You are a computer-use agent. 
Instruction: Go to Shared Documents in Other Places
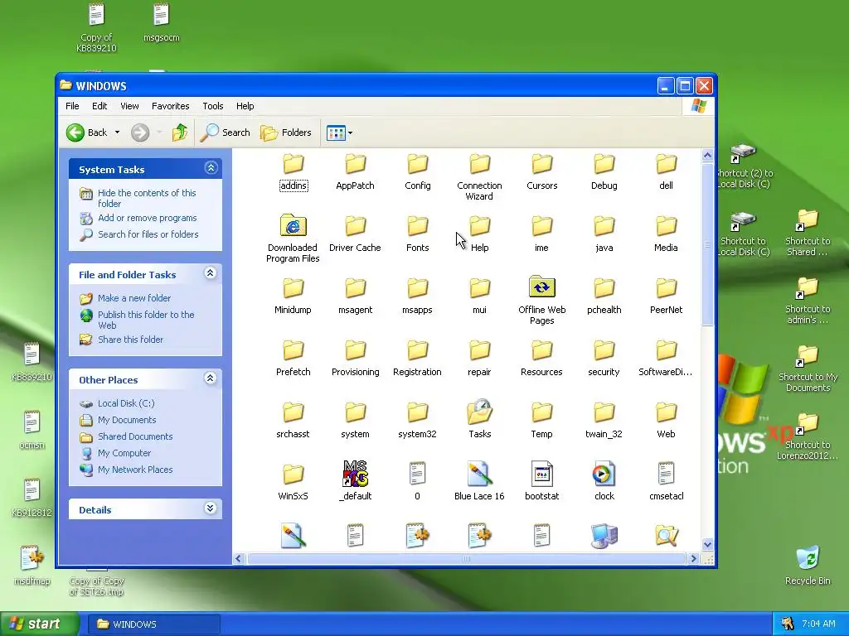(135, 436)
